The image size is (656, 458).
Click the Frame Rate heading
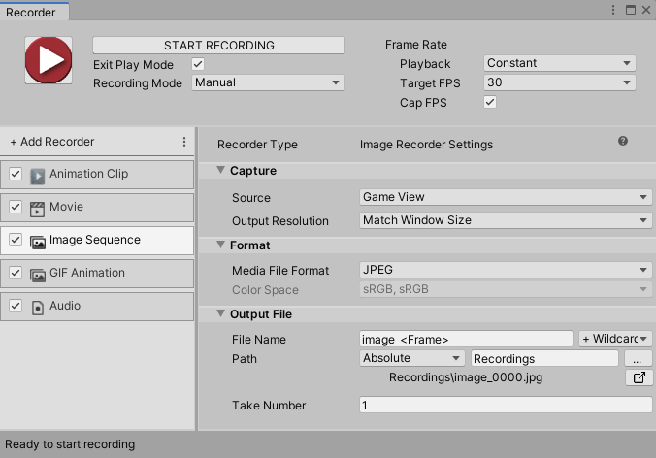point(416,45)
